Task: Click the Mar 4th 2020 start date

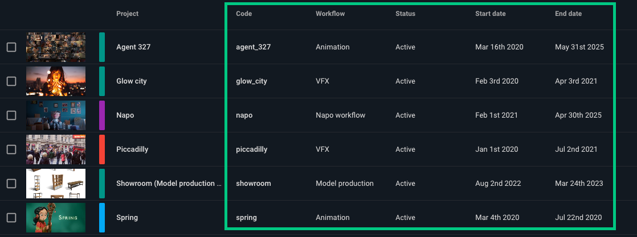Action: coord(497,218)
